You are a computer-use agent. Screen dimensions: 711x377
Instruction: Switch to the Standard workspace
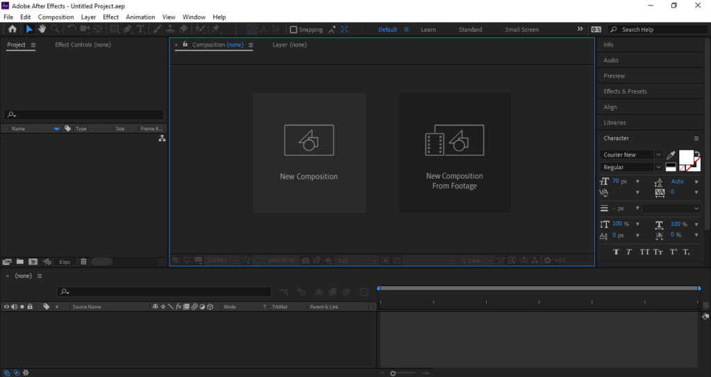(470, 29)
